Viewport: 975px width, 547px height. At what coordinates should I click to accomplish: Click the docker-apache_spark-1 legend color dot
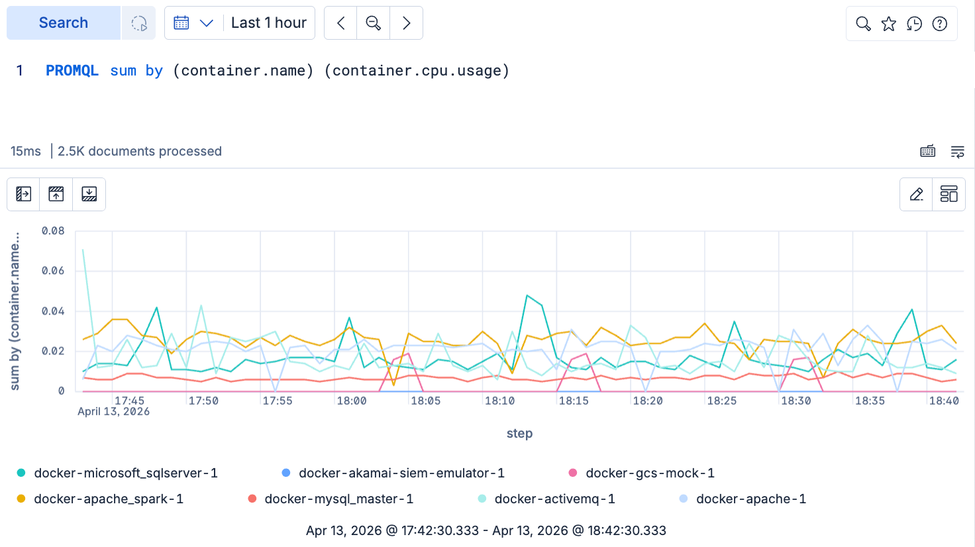point(21,499)
